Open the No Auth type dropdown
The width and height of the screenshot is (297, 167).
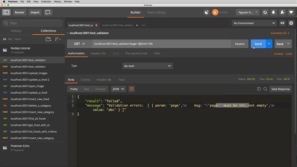pyautogui.click(x=148, y=66)
